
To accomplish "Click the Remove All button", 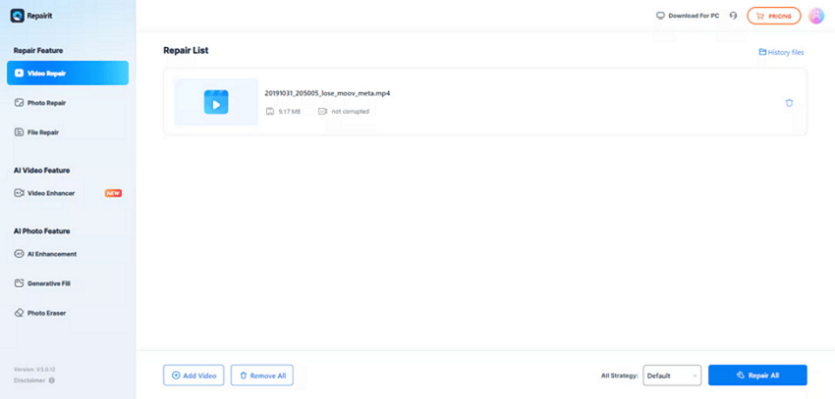I will 261,375.
